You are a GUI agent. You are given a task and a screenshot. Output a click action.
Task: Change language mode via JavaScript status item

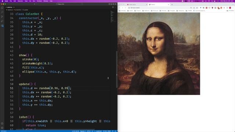[98, 131]
